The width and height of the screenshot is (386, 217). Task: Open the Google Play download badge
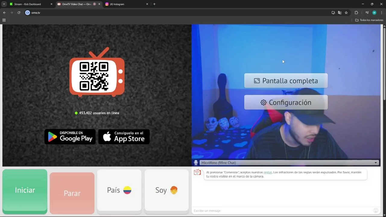click(x=70, y=137)
